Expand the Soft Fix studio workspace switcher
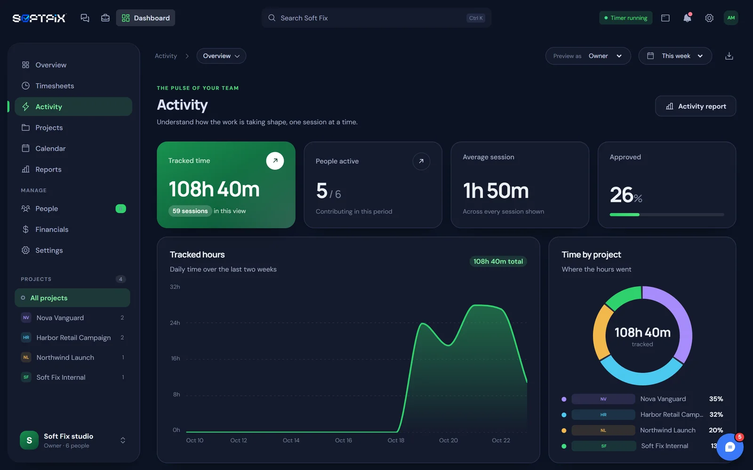This screenshot has height=470, width=753. pyautogui.click(x=123, y=440)
